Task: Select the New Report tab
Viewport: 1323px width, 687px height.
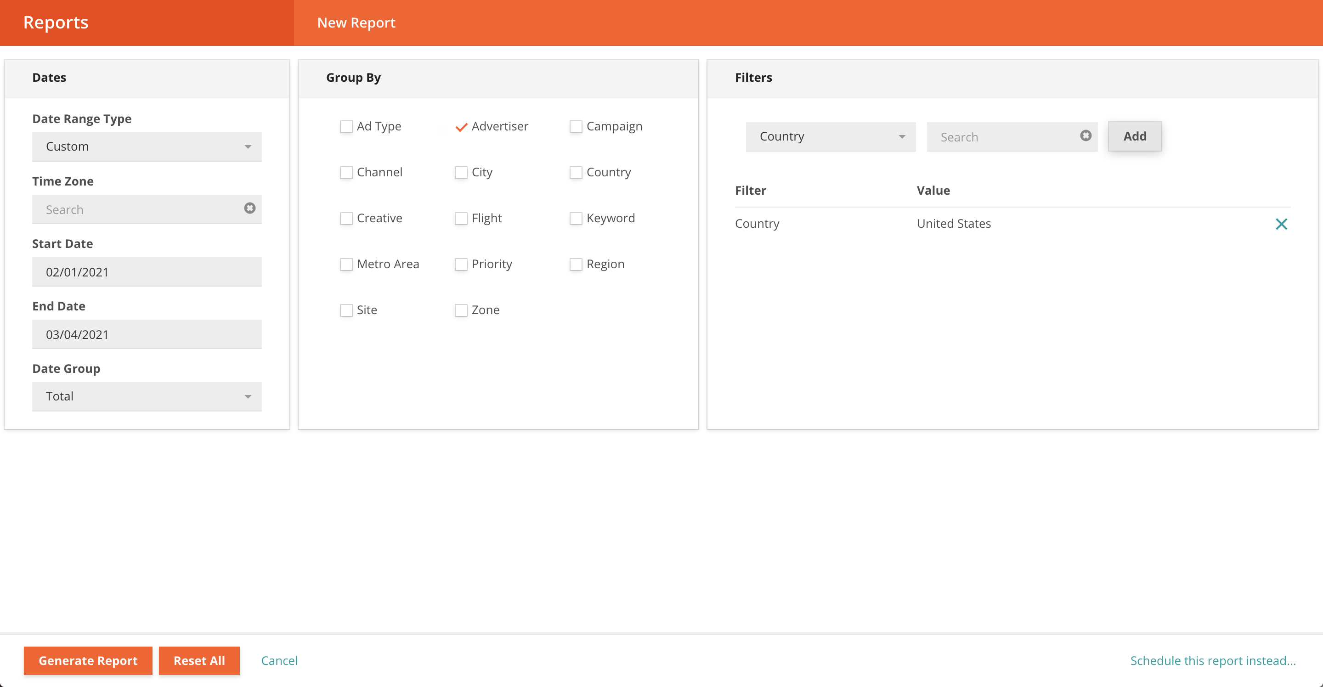Action: [x=356, y=23]
